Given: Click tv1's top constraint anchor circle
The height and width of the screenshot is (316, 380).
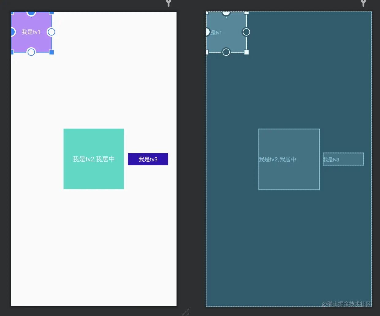Looking at the screenshot, I should tap(31, 13).
